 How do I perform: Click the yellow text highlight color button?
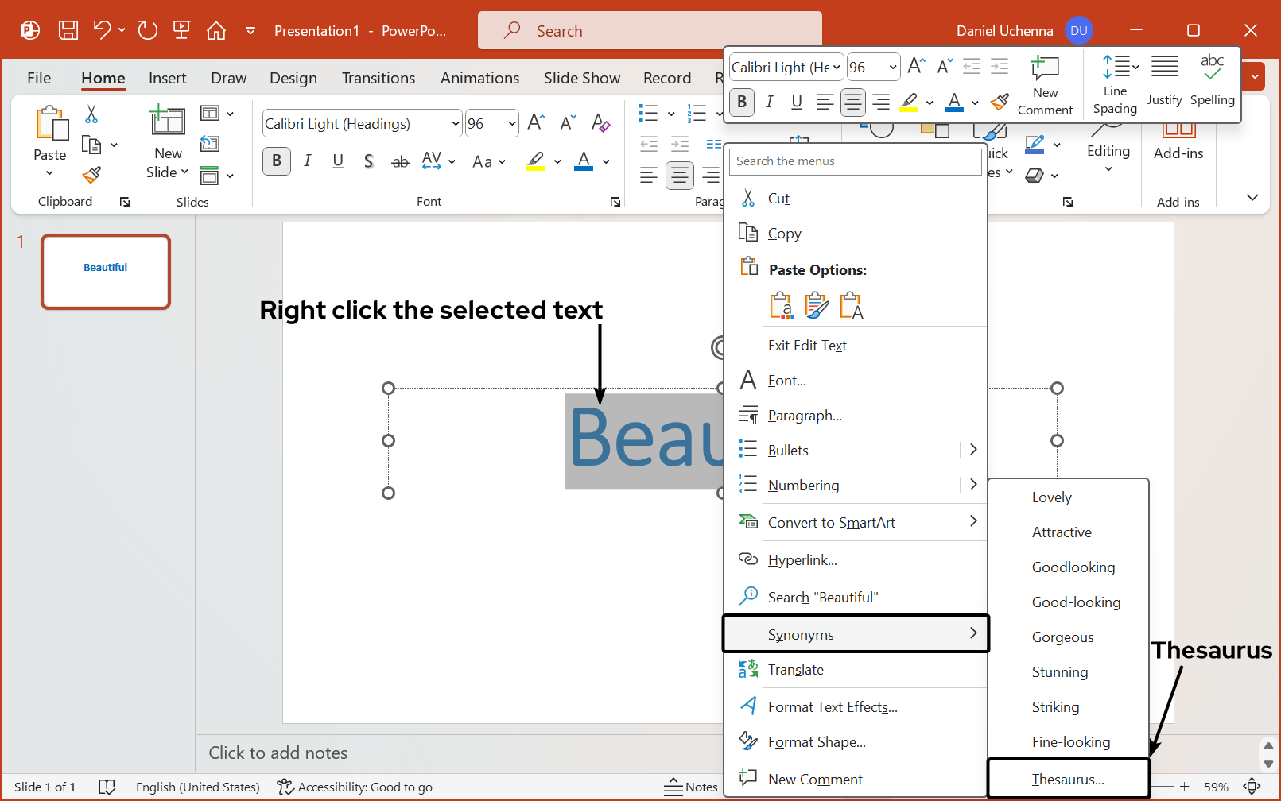[x=536, y=161]
